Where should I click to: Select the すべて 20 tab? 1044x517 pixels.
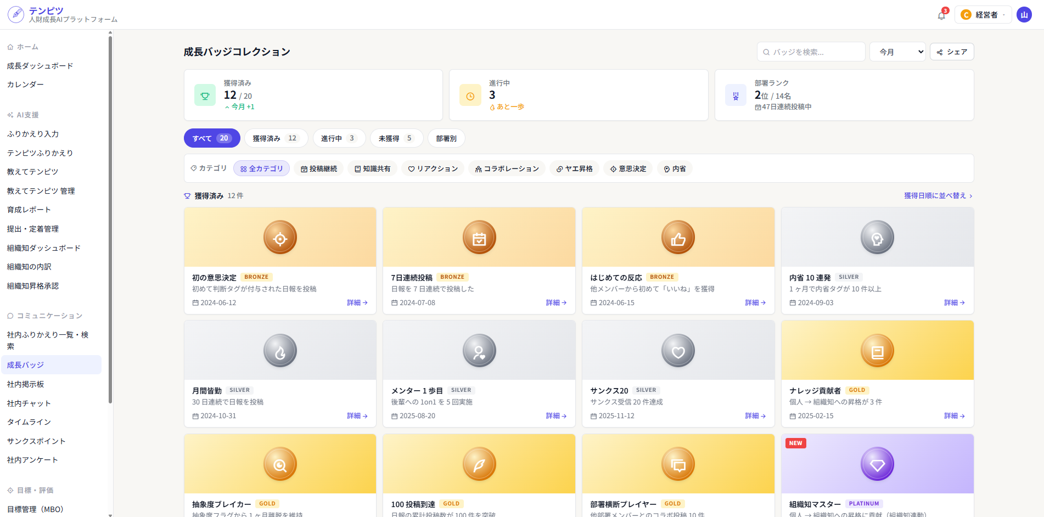(212, 138)
